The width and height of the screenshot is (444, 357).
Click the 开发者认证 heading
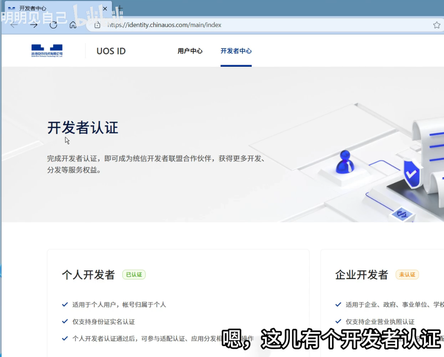82,128
